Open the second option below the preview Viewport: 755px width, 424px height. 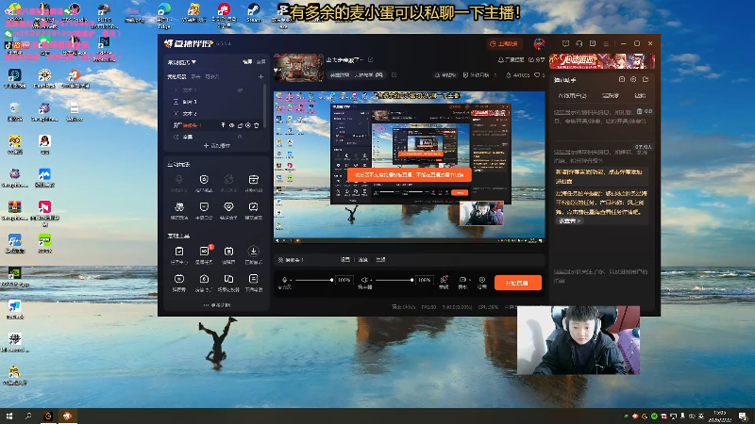point(363,260)
